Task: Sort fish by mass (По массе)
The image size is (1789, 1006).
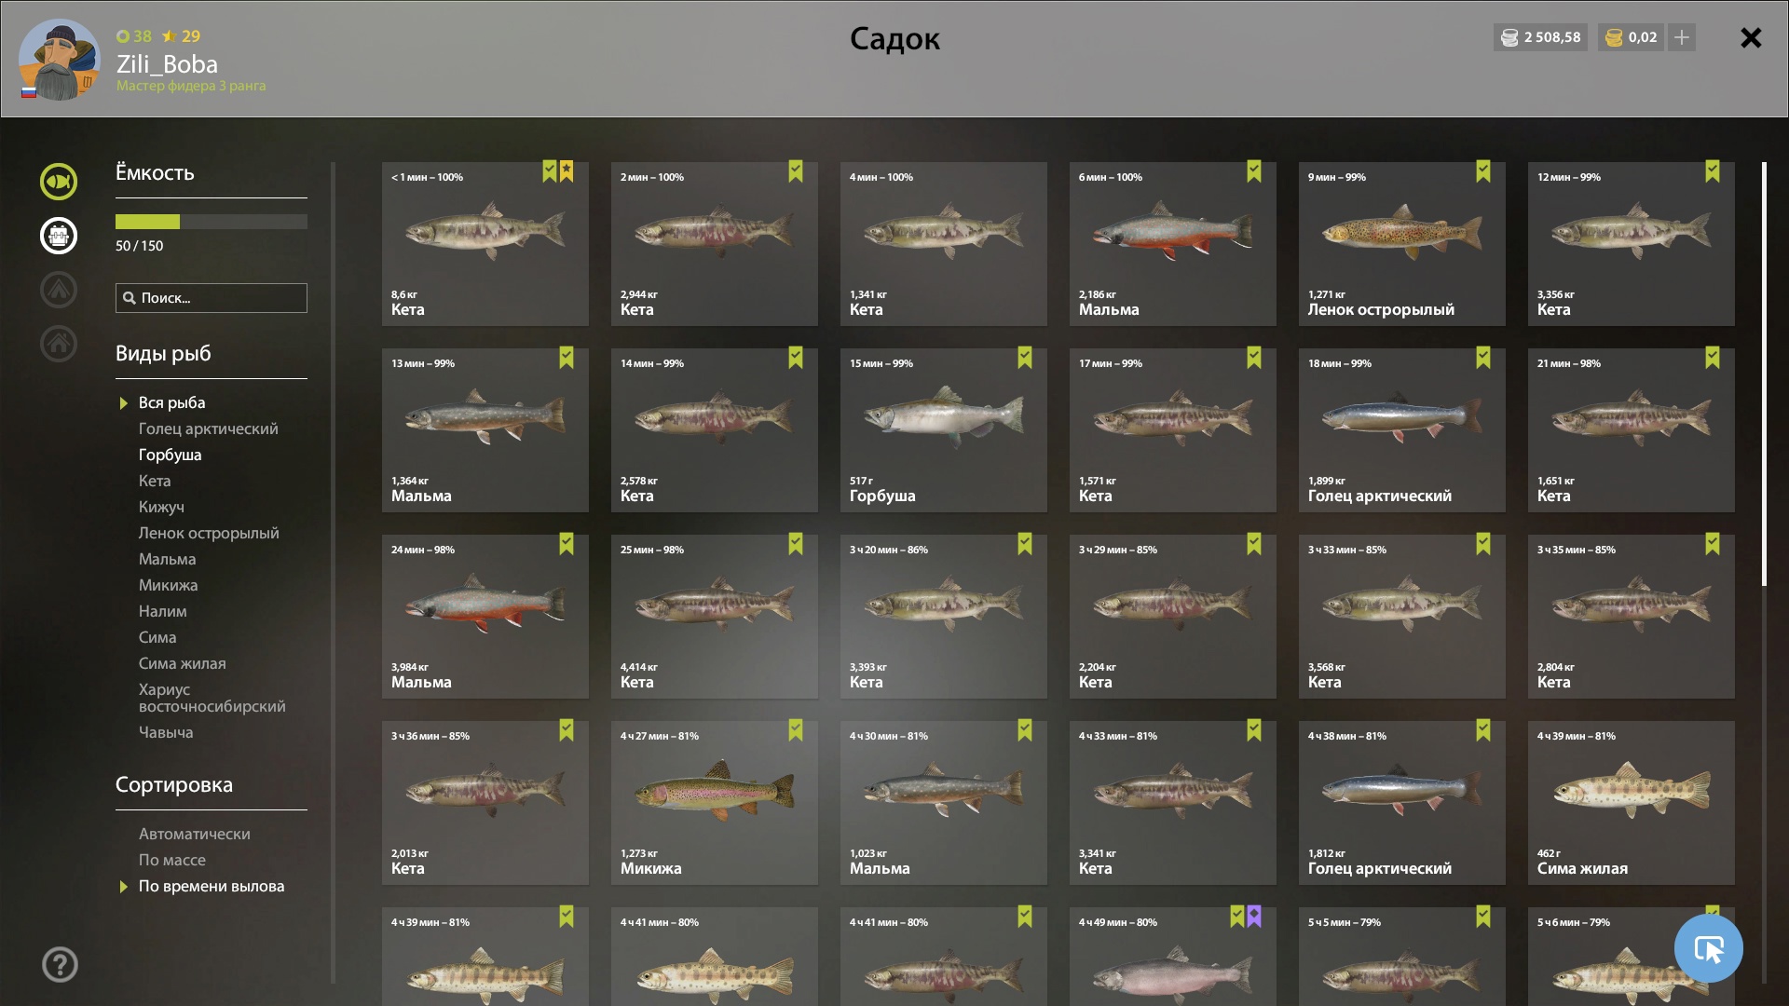Action: 172,860
